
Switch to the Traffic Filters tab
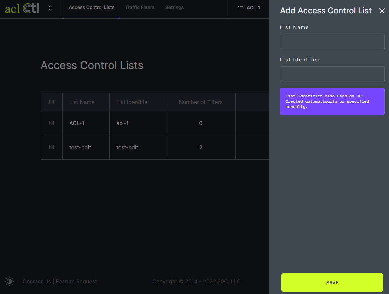coord(140,7)
